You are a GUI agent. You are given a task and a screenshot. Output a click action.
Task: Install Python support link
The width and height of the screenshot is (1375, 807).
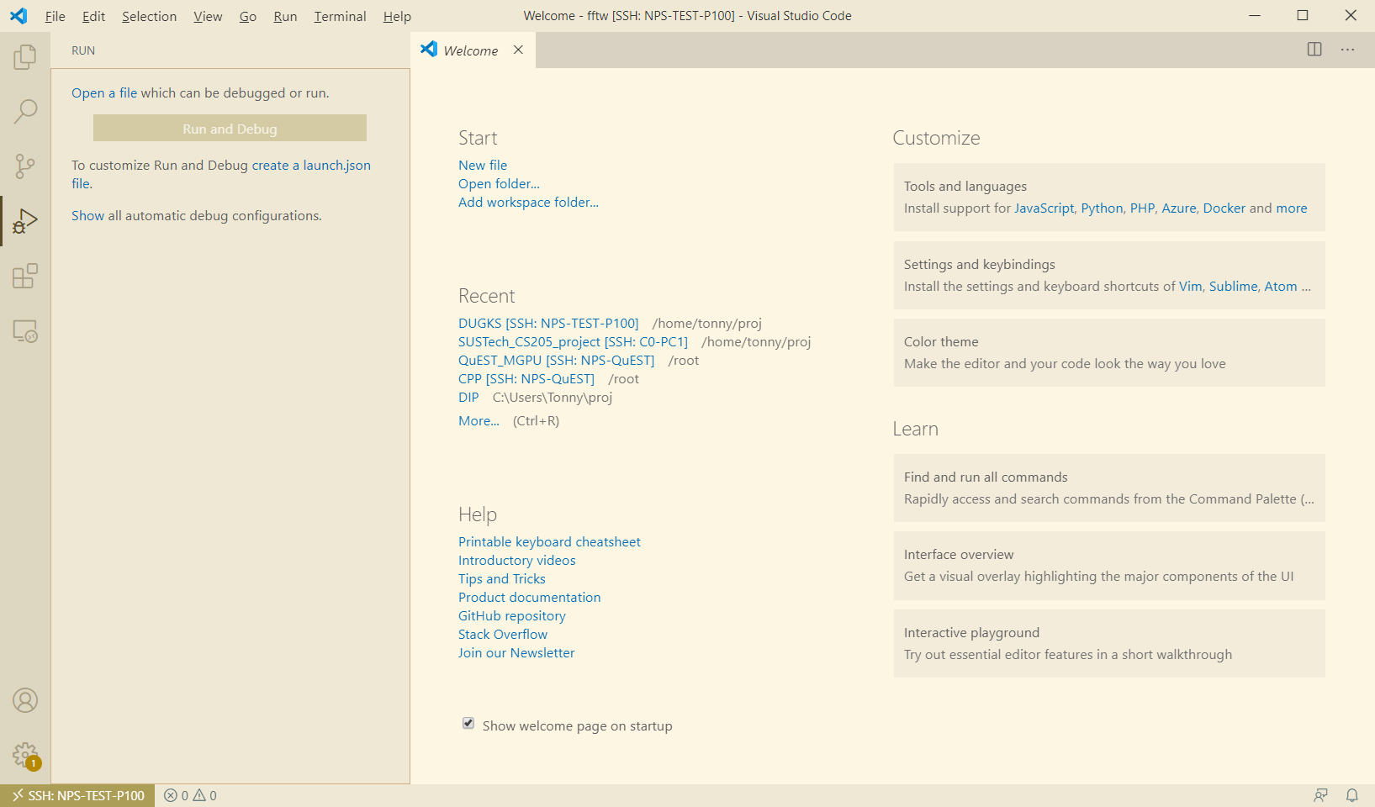(1102, 208)
